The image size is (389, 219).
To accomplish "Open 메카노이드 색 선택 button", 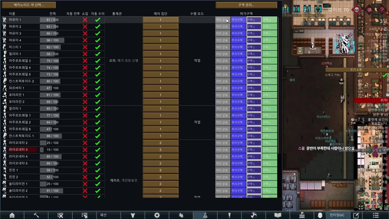I will pyautogui.click(x=29, y=5).
